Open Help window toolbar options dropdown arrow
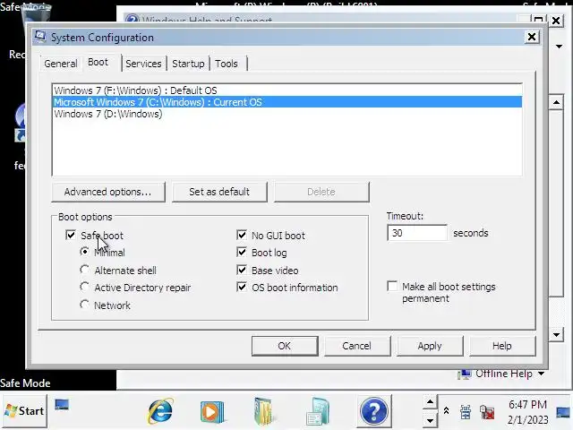This screenshot has width=573, height=430. 559,47
